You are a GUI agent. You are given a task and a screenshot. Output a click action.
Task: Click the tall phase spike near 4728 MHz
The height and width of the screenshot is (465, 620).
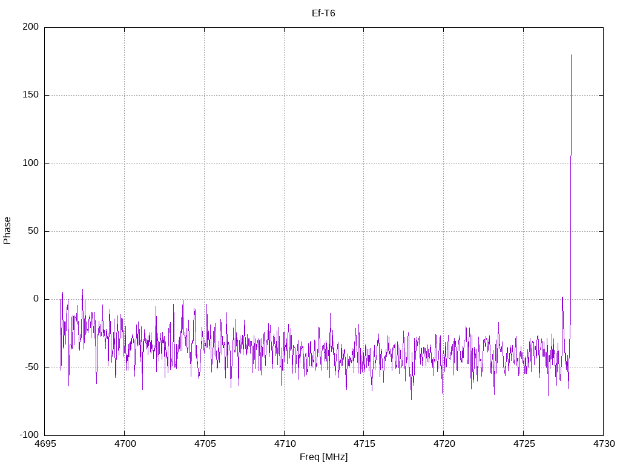pos(570,190)
